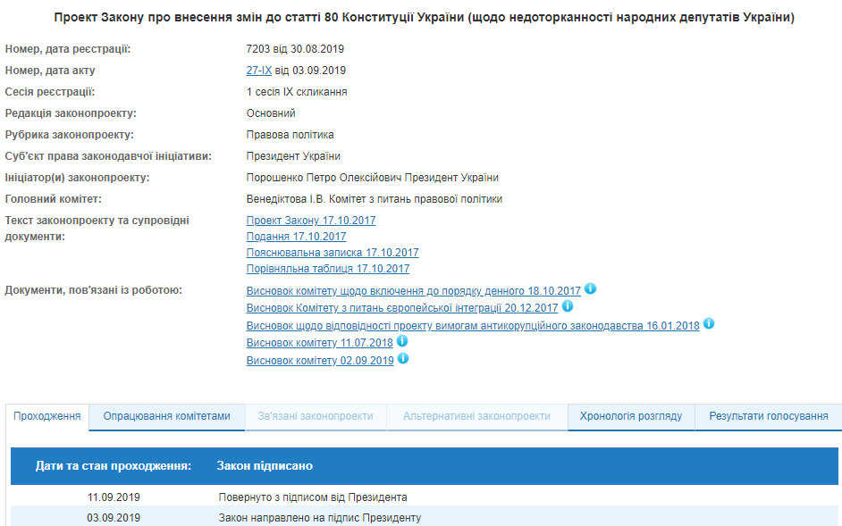
Task: Open the Подання 17.10.2017 document
Action: coord(296,237)
